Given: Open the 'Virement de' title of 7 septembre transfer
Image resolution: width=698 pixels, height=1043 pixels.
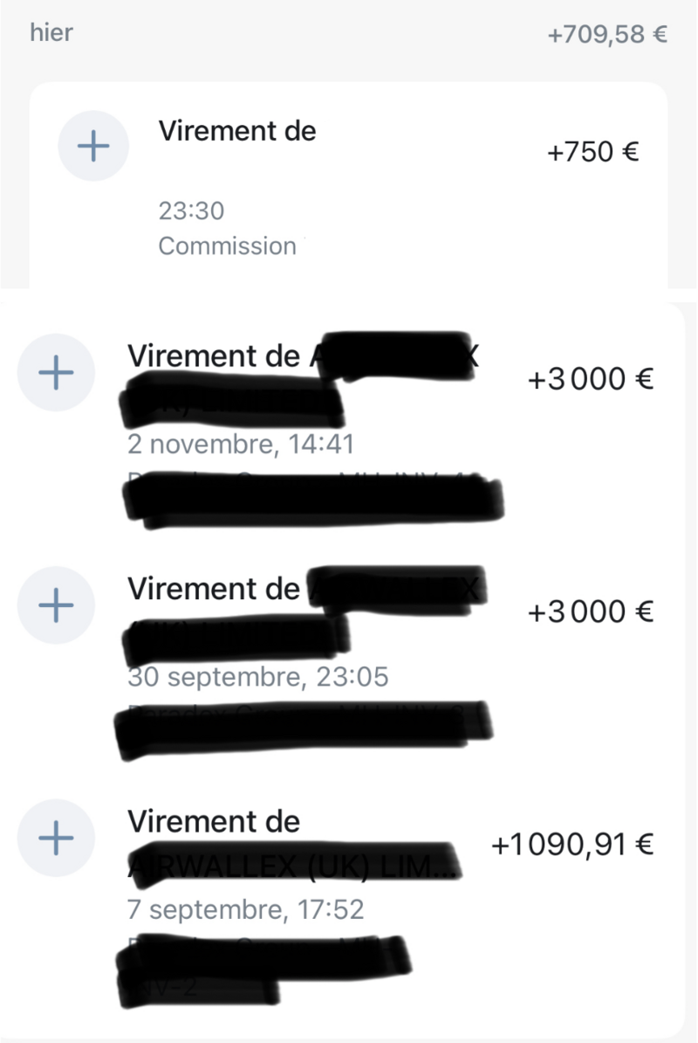Looking at the screenshot, I should (213, 821).
